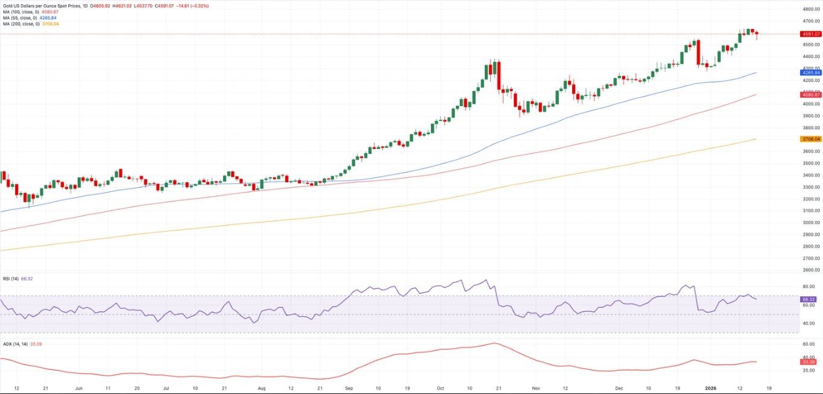Click the MA (55, close, 0) indicator legend
The height and width of the screenshot is (394, 823).
pos(19,18)
